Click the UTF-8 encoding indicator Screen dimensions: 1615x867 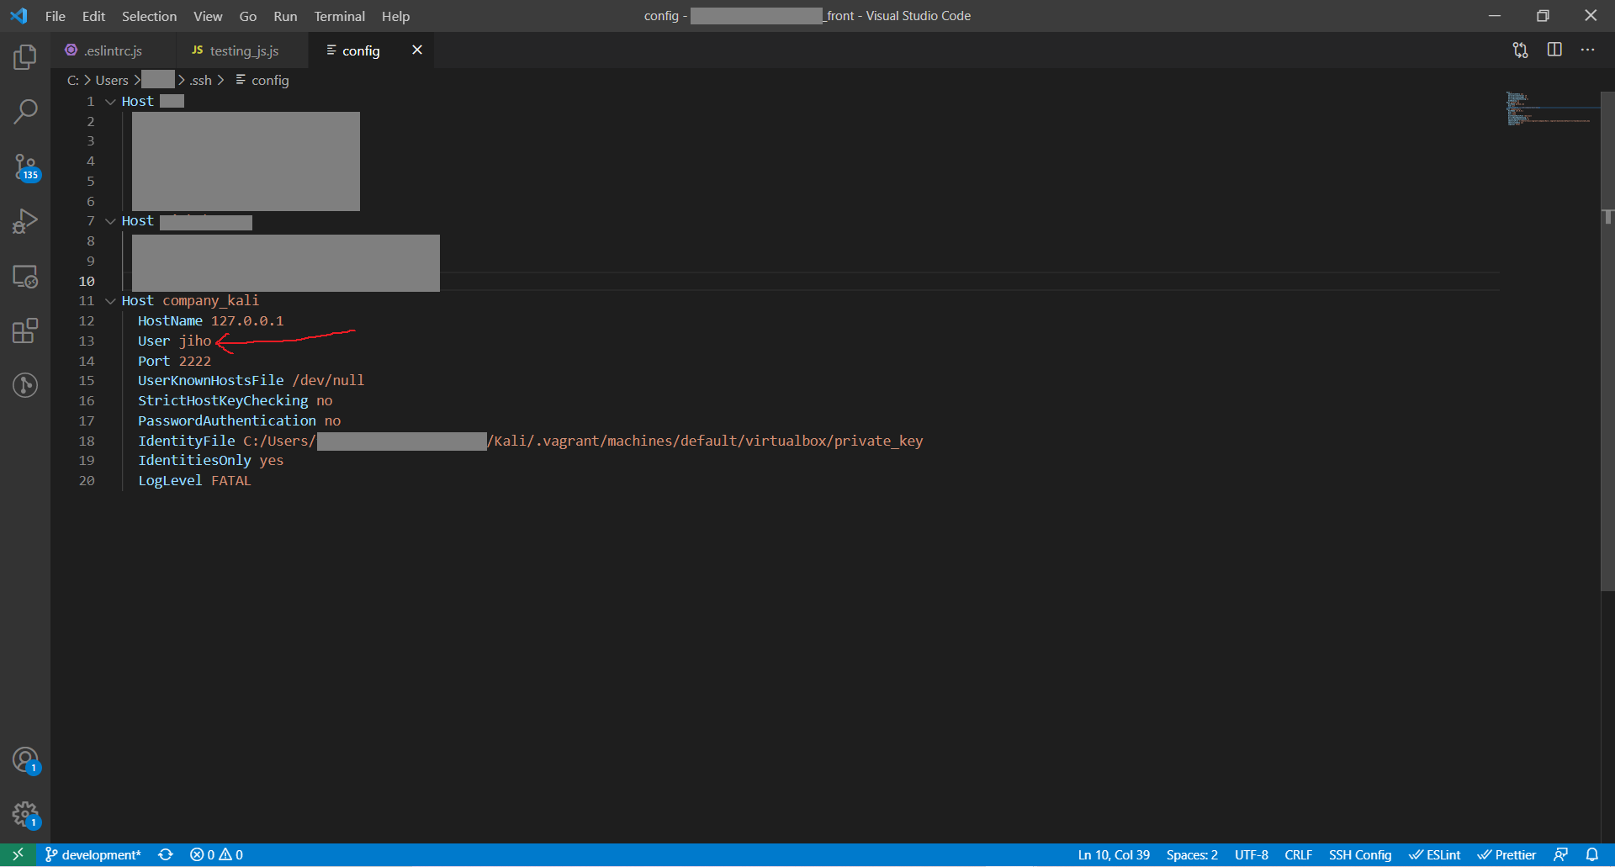click(x=1251, y=854)
